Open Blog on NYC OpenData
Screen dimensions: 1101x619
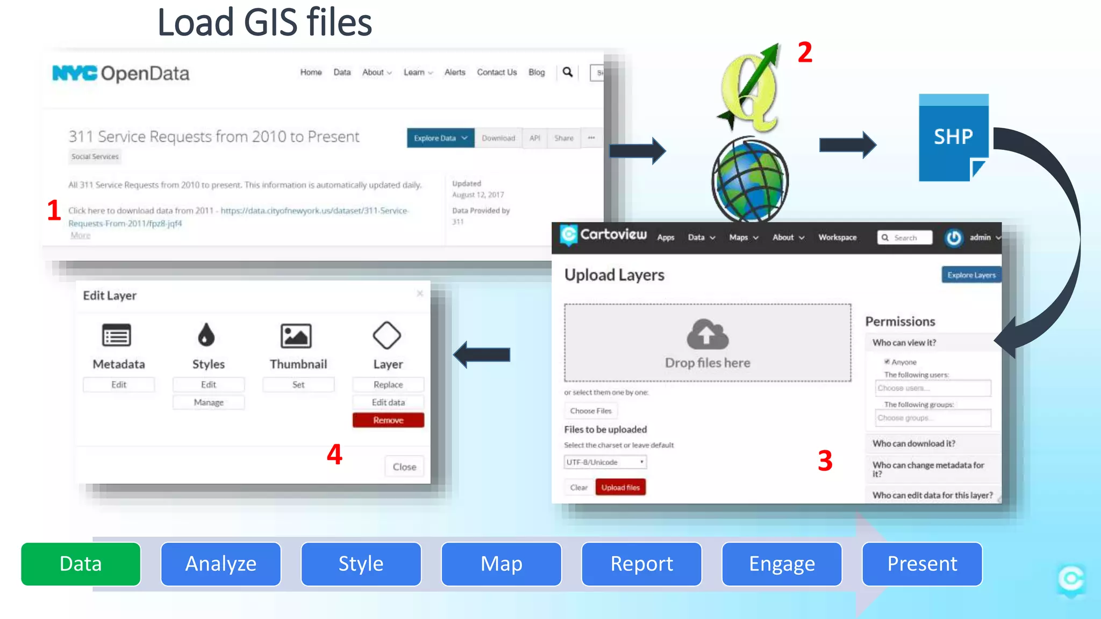(537, 72)
